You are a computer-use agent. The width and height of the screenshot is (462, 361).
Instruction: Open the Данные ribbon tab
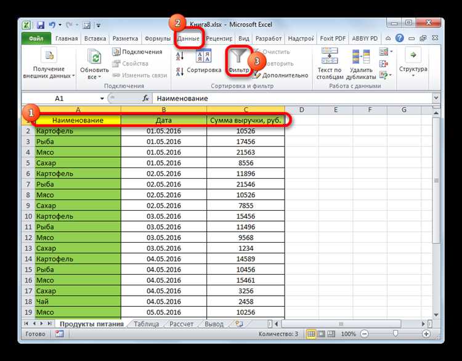click(188, 39)
